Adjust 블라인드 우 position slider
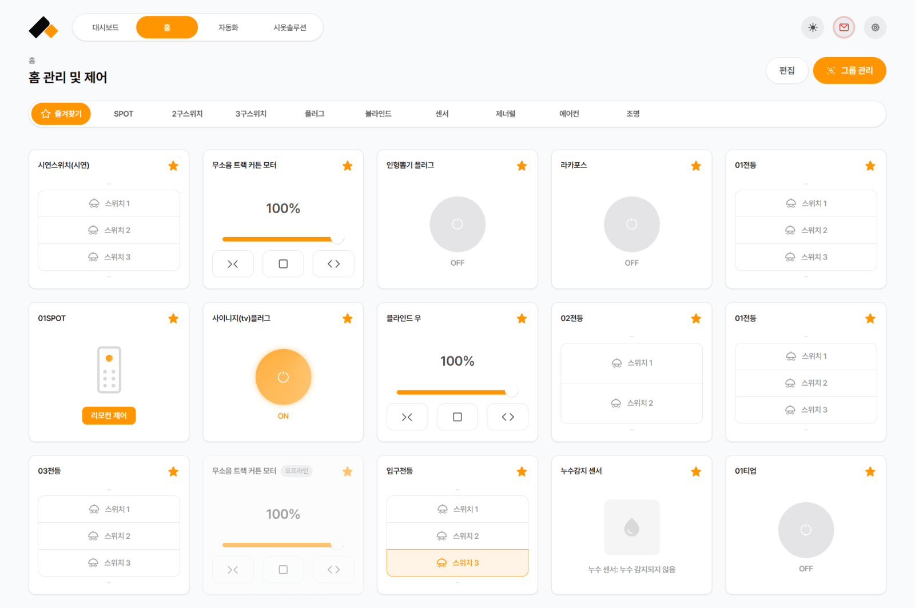Screen dimensions: 915x608 (457, 392)
